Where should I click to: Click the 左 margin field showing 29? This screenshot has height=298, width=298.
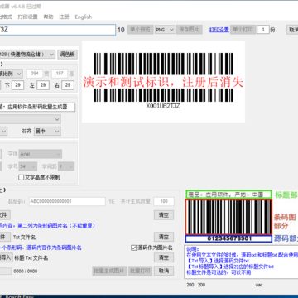[x=43, y=85]
